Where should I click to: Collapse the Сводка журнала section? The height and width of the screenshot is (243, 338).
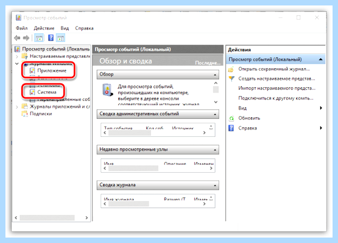pos(215,185)
